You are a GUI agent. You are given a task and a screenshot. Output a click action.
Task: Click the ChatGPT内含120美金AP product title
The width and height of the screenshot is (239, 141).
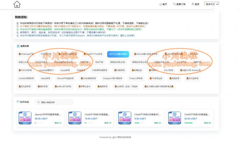click(148, 114)
